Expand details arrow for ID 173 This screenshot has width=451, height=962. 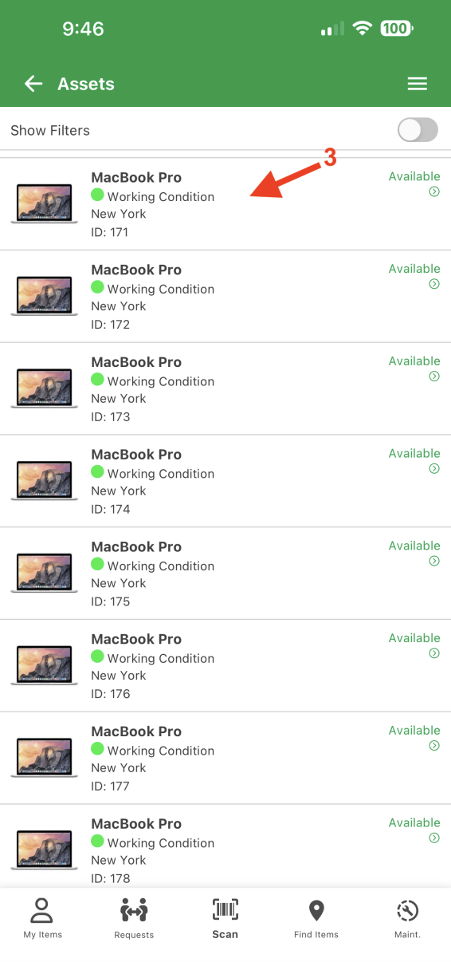[x=434, y=377]
